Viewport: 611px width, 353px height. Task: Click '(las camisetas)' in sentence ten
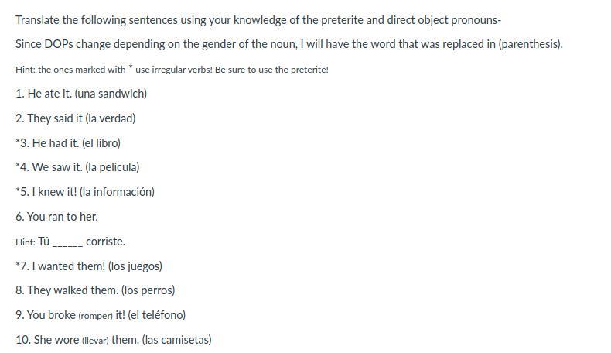tap(177, 340)
